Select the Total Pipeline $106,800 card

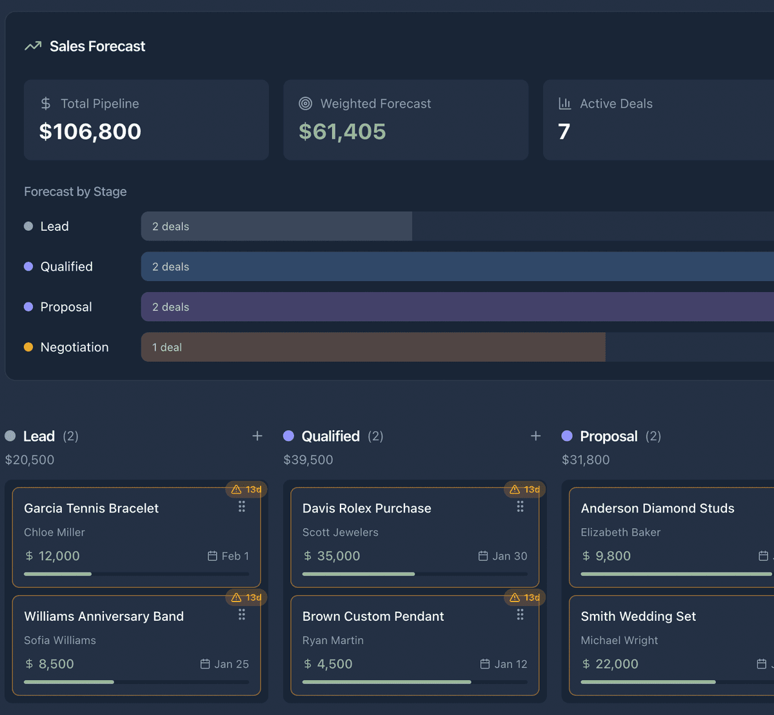click(146, 120)
